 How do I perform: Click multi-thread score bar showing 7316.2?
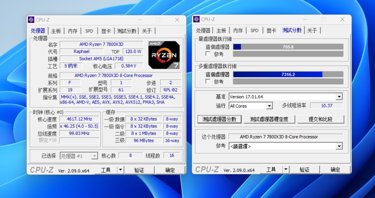point(288,75)
